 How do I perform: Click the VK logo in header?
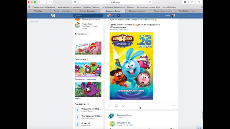(53, 16)
